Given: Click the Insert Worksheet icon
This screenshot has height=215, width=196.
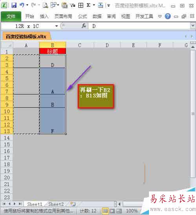Looking at the screenshot, I should pos(73,204).
